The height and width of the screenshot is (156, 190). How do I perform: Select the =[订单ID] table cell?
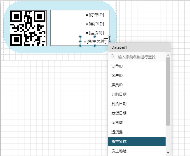pos(95,15)
